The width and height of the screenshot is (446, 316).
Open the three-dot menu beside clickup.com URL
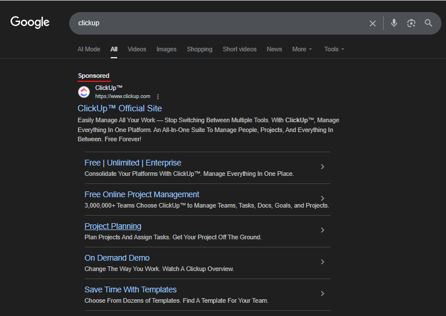pos(158,96)
